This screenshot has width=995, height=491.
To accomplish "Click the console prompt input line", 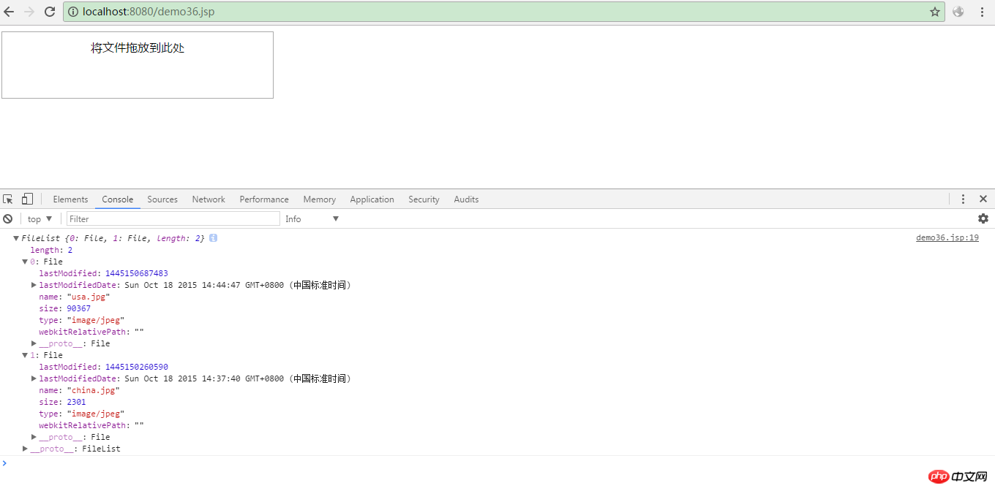I will [497, 463].
